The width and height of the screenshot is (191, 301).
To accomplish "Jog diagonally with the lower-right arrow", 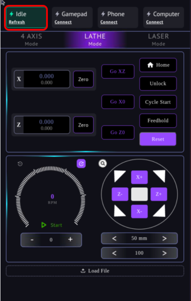I will tap(159, 211).
